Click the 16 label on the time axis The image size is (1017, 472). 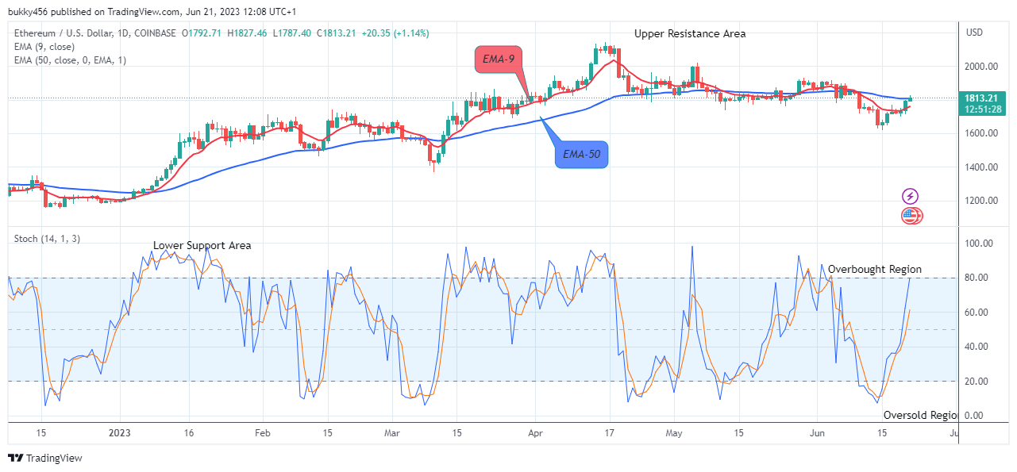189,433
